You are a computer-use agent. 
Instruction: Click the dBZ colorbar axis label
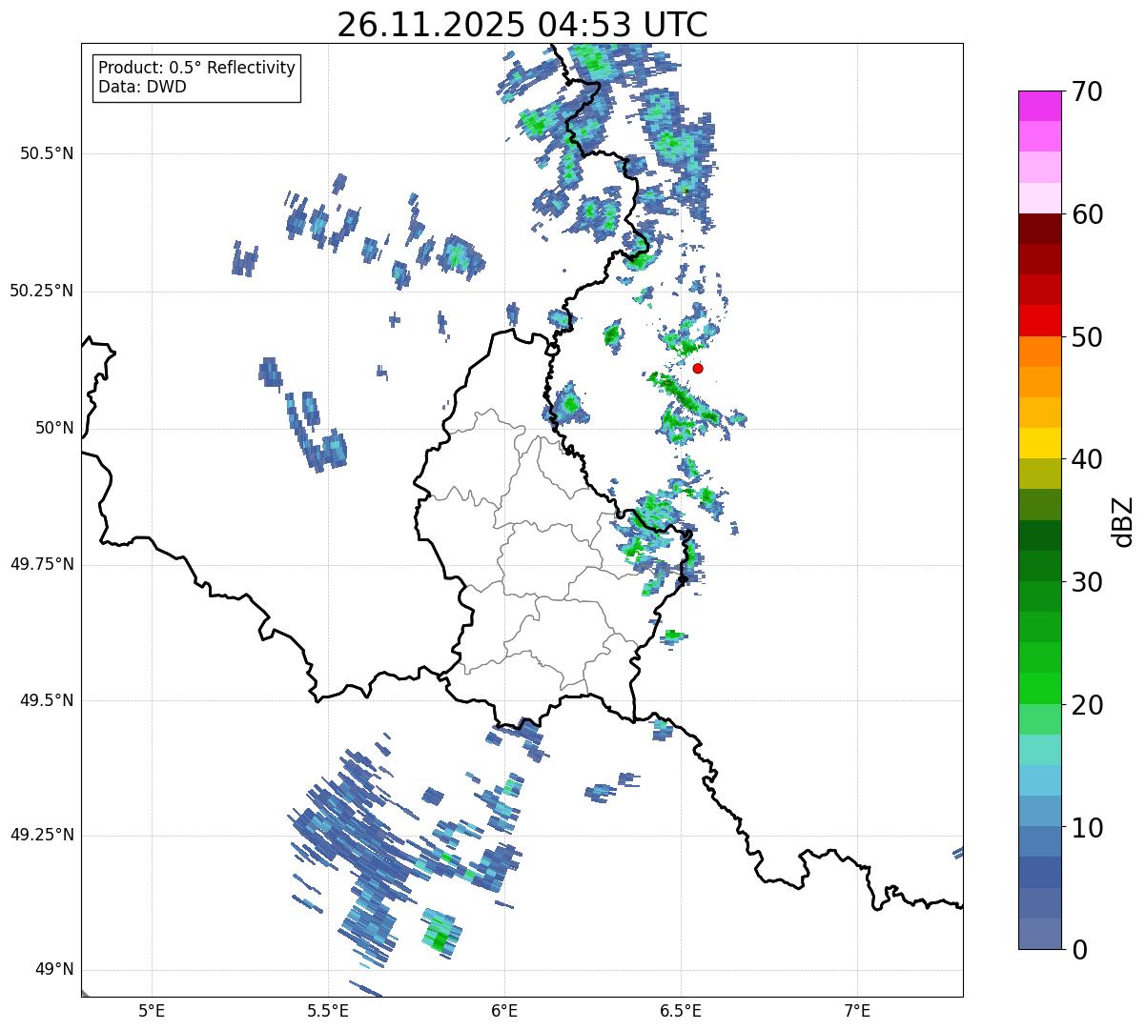tap(1123, 520)
